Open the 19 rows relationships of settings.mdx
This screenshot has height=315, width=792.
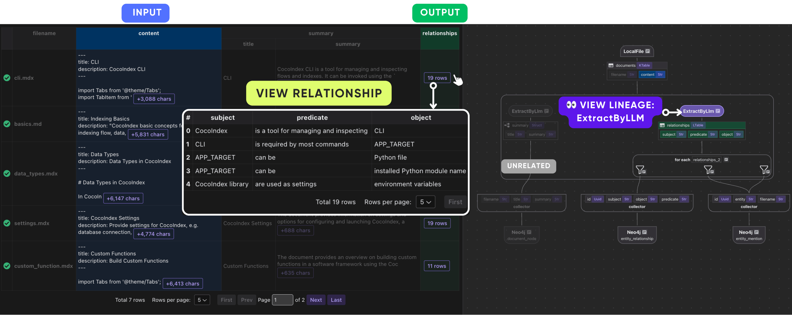pyautogui.click(x=437, y=223)
